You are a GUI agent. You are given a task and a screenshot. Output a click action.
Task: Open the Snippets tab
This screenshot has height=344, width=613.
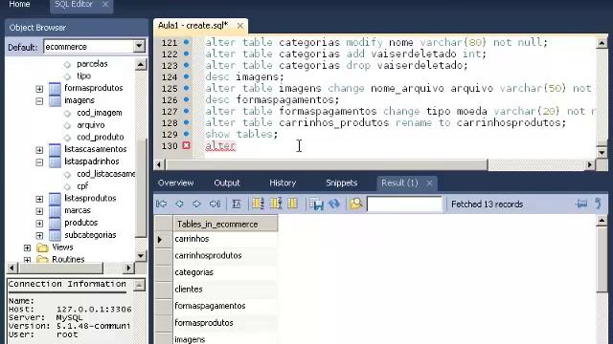[341, 183]
